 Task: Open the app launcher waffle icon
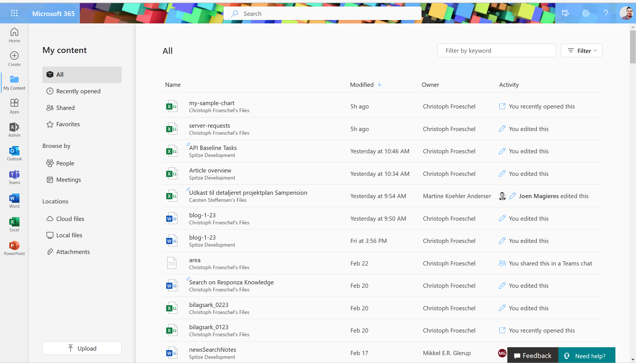(x=14, y=13)
